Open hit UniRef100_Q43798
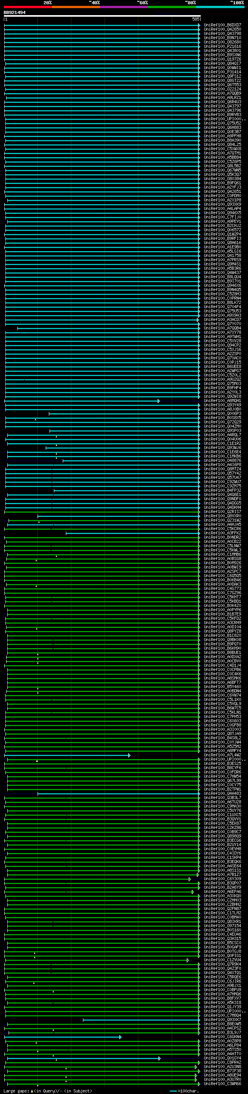The width and height of the screenshot is (248, 1094). click(222, 33)
